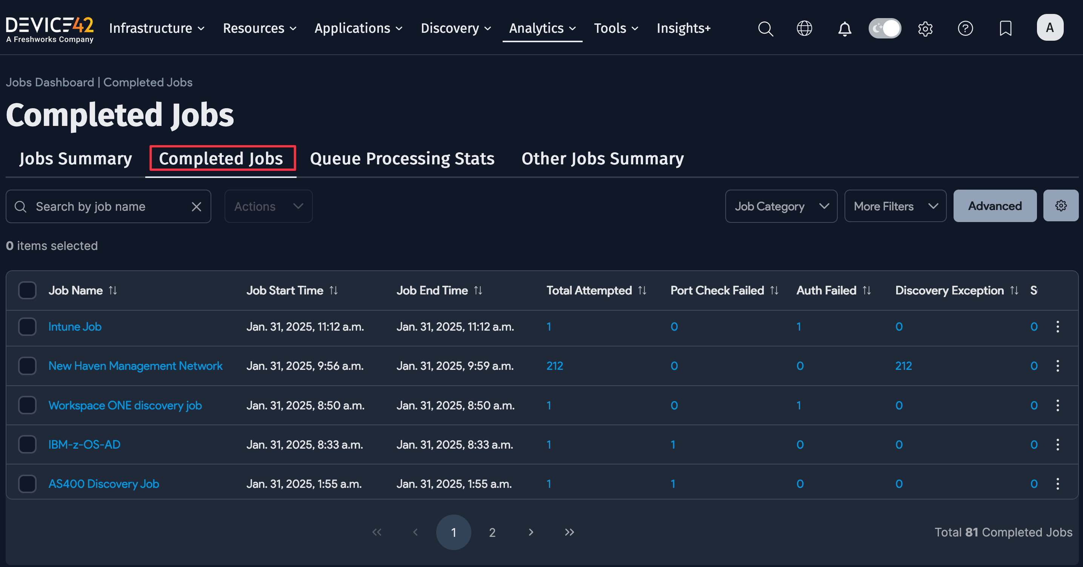Open the Job Category dropdown
1083x567 pixels.
click(x=781, y=206)
